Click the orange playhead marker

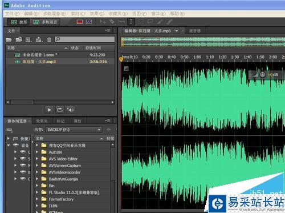click(x=121, y=59)
